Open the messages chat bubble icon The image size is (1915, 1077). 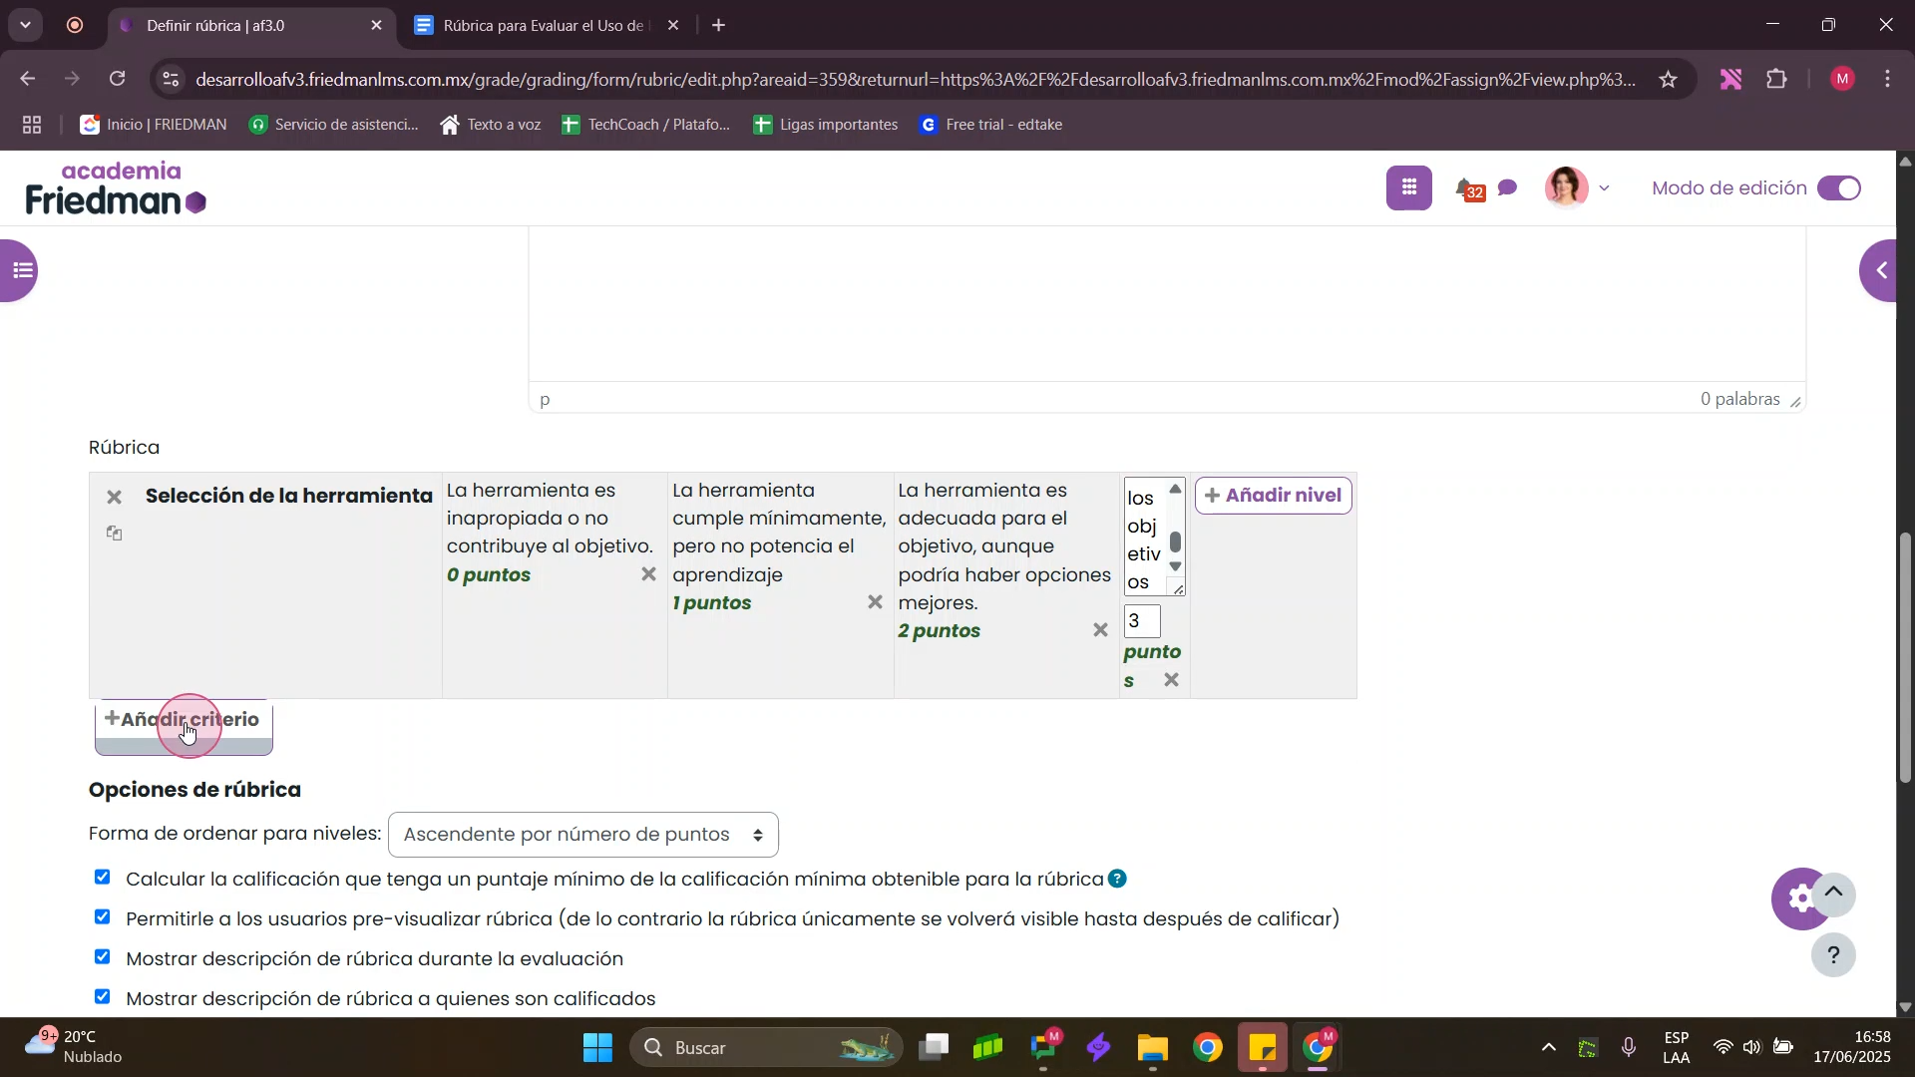point(1508,187)
